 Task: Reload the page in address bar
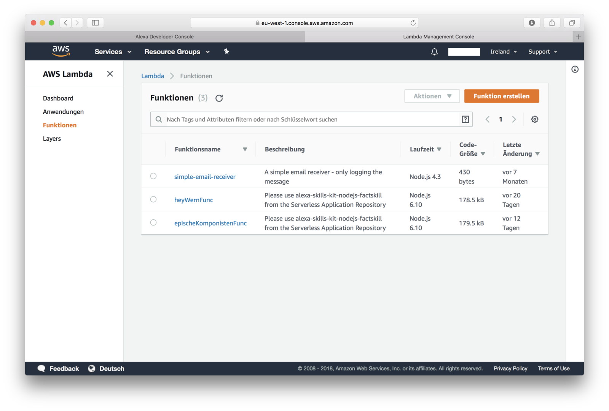(x=413, y=23)
